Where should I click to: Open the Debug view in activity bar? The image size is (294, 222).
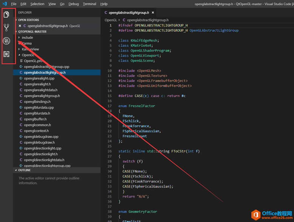click(x=6, y=41)
